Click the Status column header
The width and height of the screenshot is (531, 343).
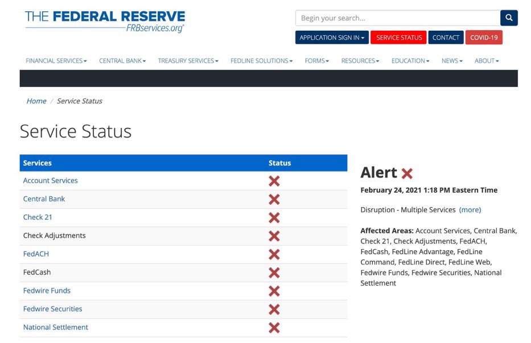[279, 163]
